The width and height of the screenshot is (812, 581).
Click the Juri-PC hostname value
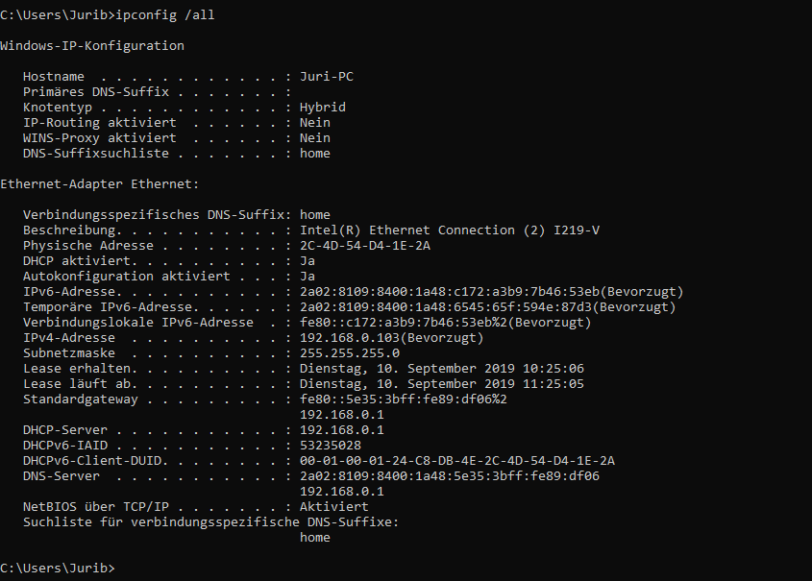coord(327,77)
